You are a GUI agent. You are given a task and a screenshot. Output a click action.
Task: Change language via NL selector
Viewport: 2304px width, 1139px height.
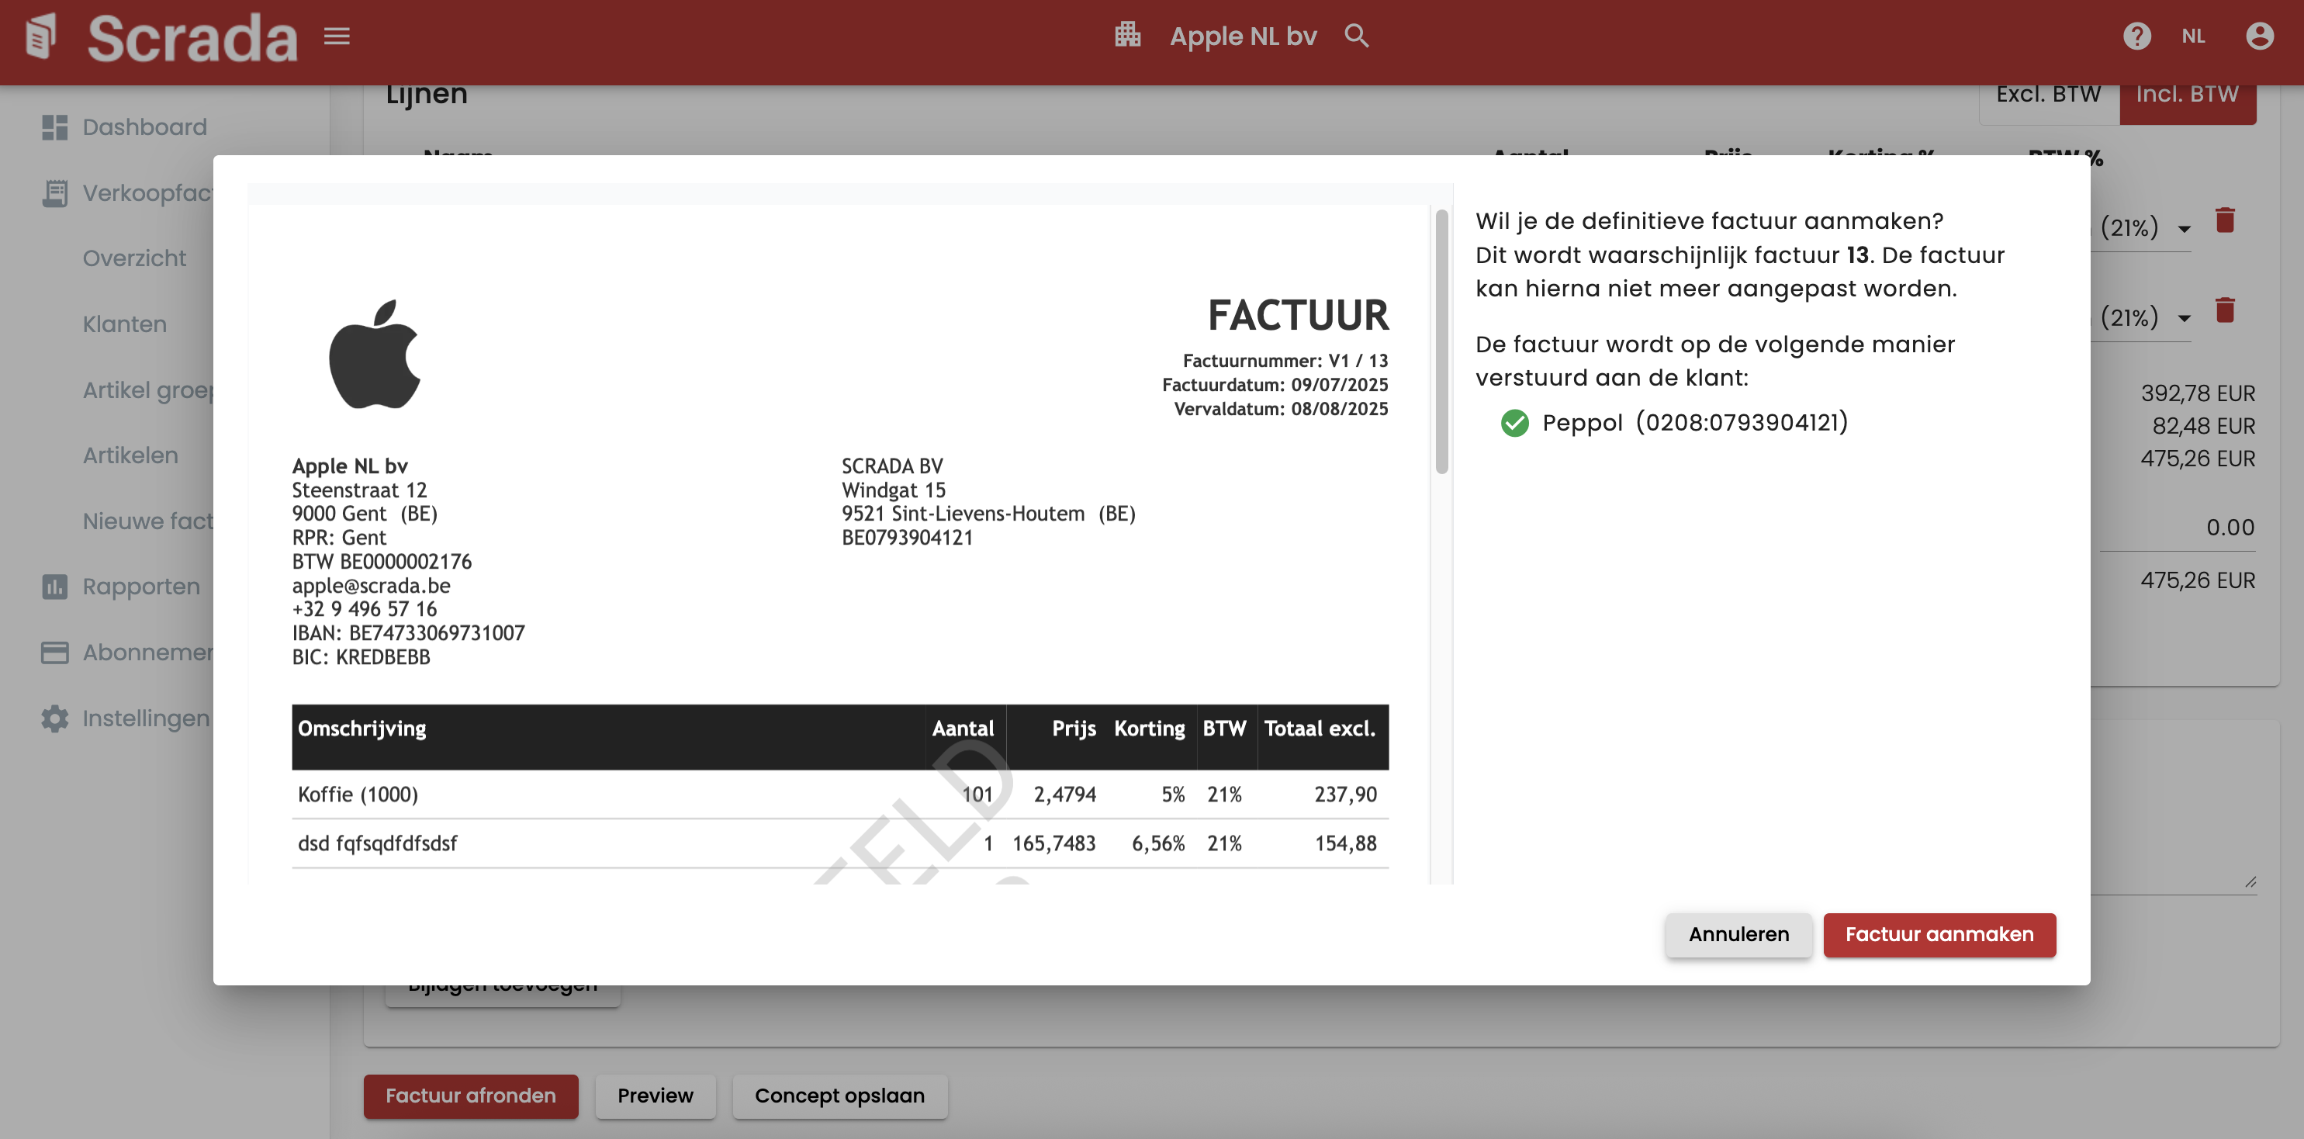2192,36
